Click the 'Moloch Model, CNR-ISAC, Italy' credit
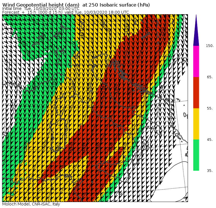This screenshot has width=216, height=208. [31, 204]
